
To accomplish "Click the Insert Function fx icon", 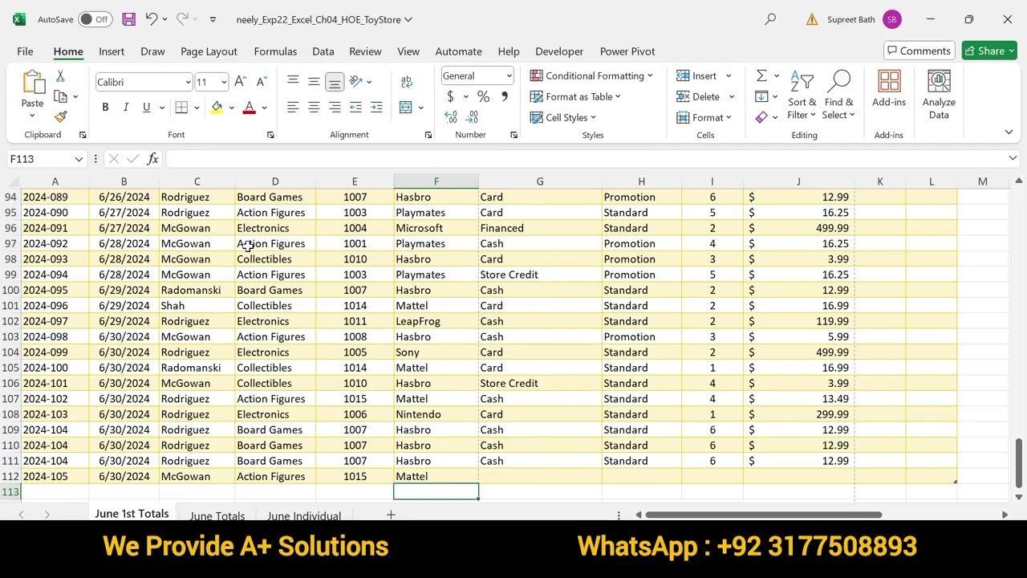I will 152,159.
